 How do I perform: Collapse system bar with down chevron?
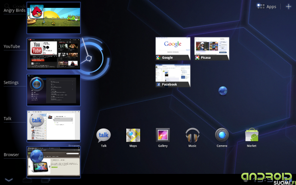click(9, 180)
